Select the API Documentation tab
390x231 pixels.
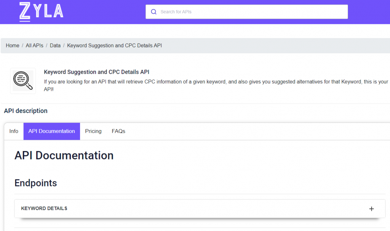pos(52,131)
